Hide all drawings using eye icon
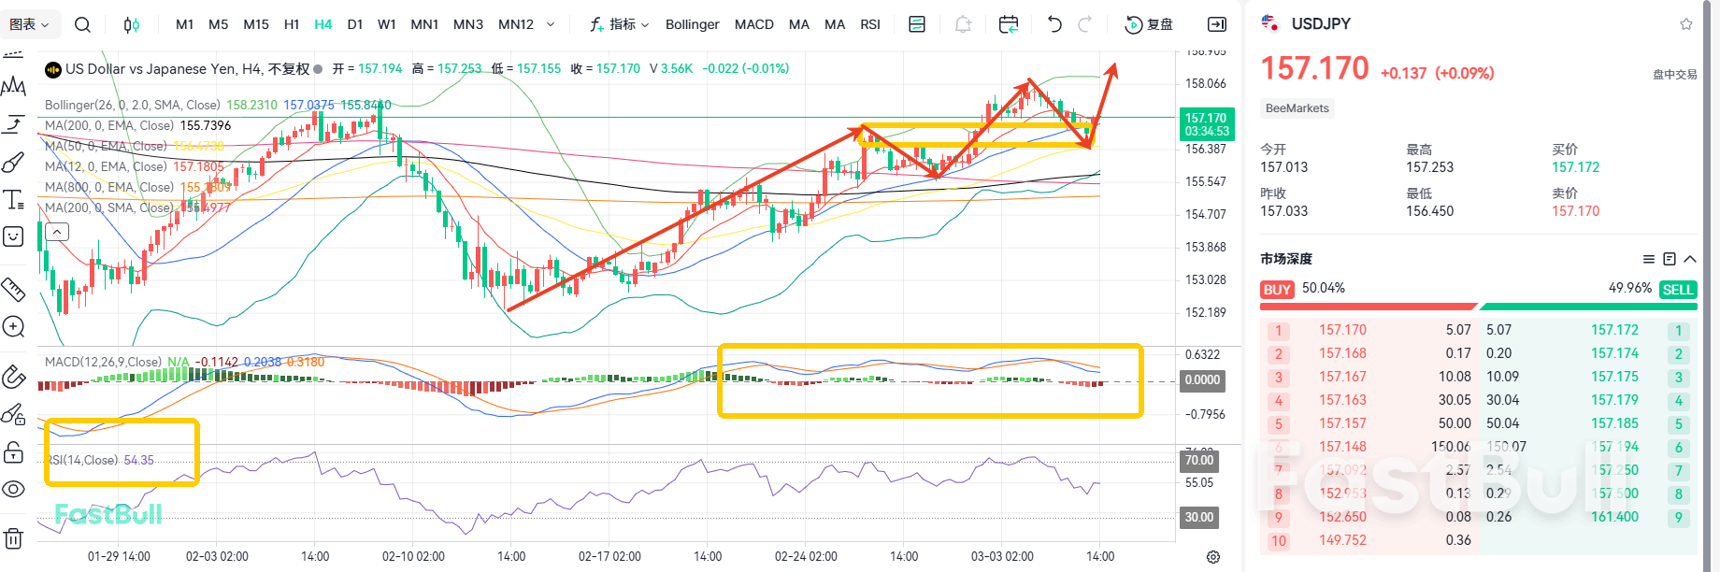This screenshot has width=1720, height=572. [13, 489]
